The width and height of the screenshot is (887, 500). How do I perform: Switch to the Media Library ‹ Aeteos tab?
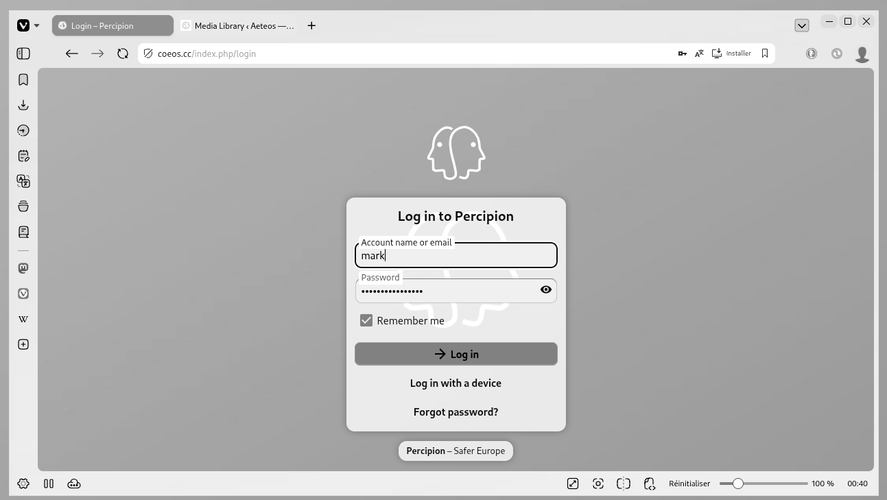tap(236, 25)
